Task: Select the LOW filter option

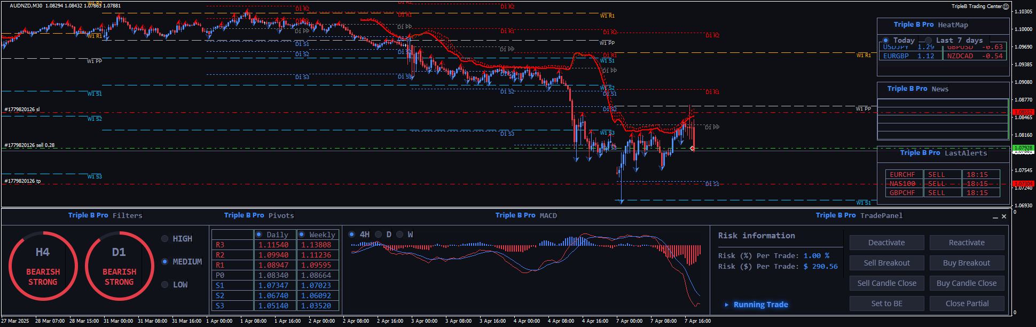Action: [x=165, y=285]
